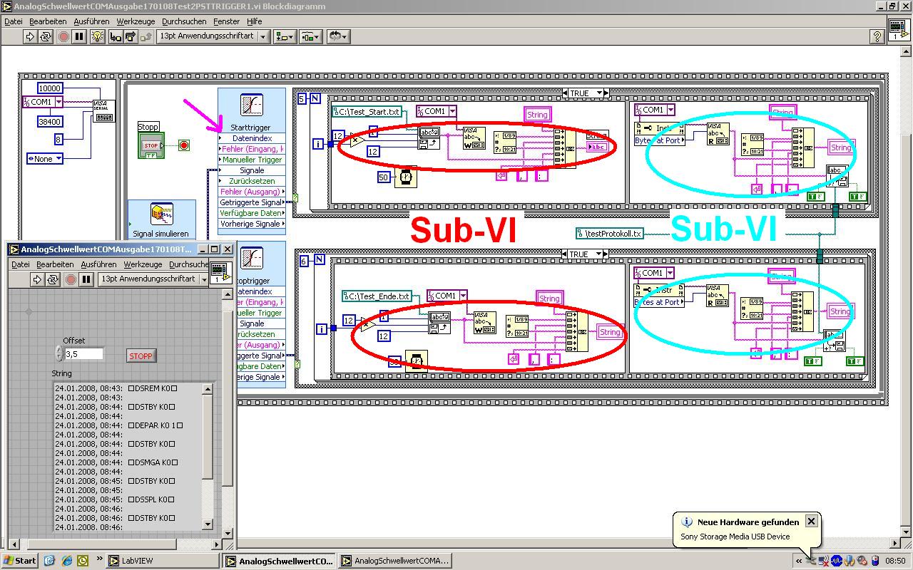The width and height of the screenshot is (913, 570).
Task: Select Vorherige Signale output of Starttrigger
Action: (252, 224)
